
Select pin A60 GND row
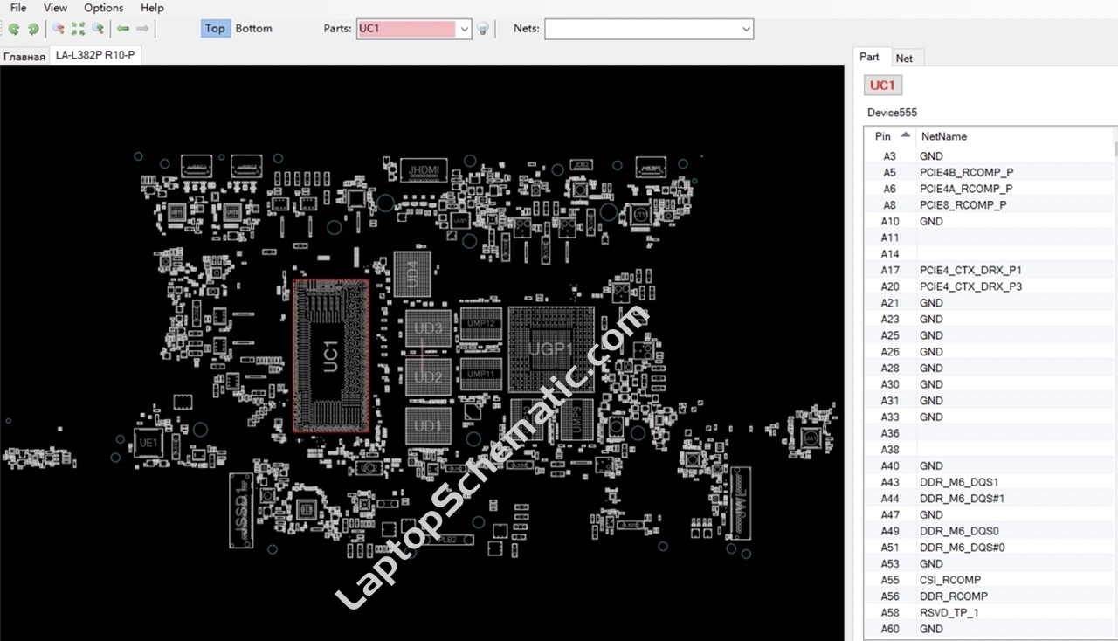pos(989,629)
